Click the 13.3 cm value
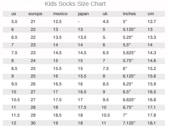This screenshot has width=169, height=130. tap(152, 37)
